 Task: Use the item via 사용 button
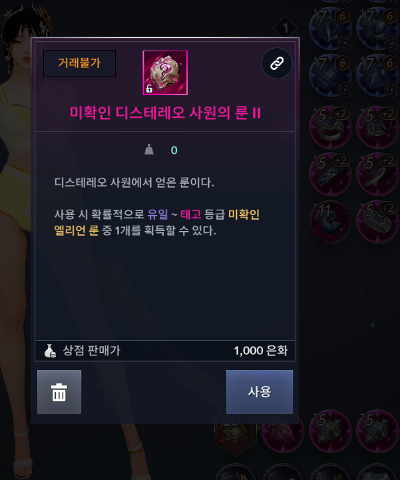(259, 392)
